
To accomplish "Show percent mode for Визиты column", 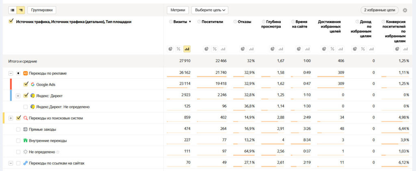I will (x=179, y=49).
